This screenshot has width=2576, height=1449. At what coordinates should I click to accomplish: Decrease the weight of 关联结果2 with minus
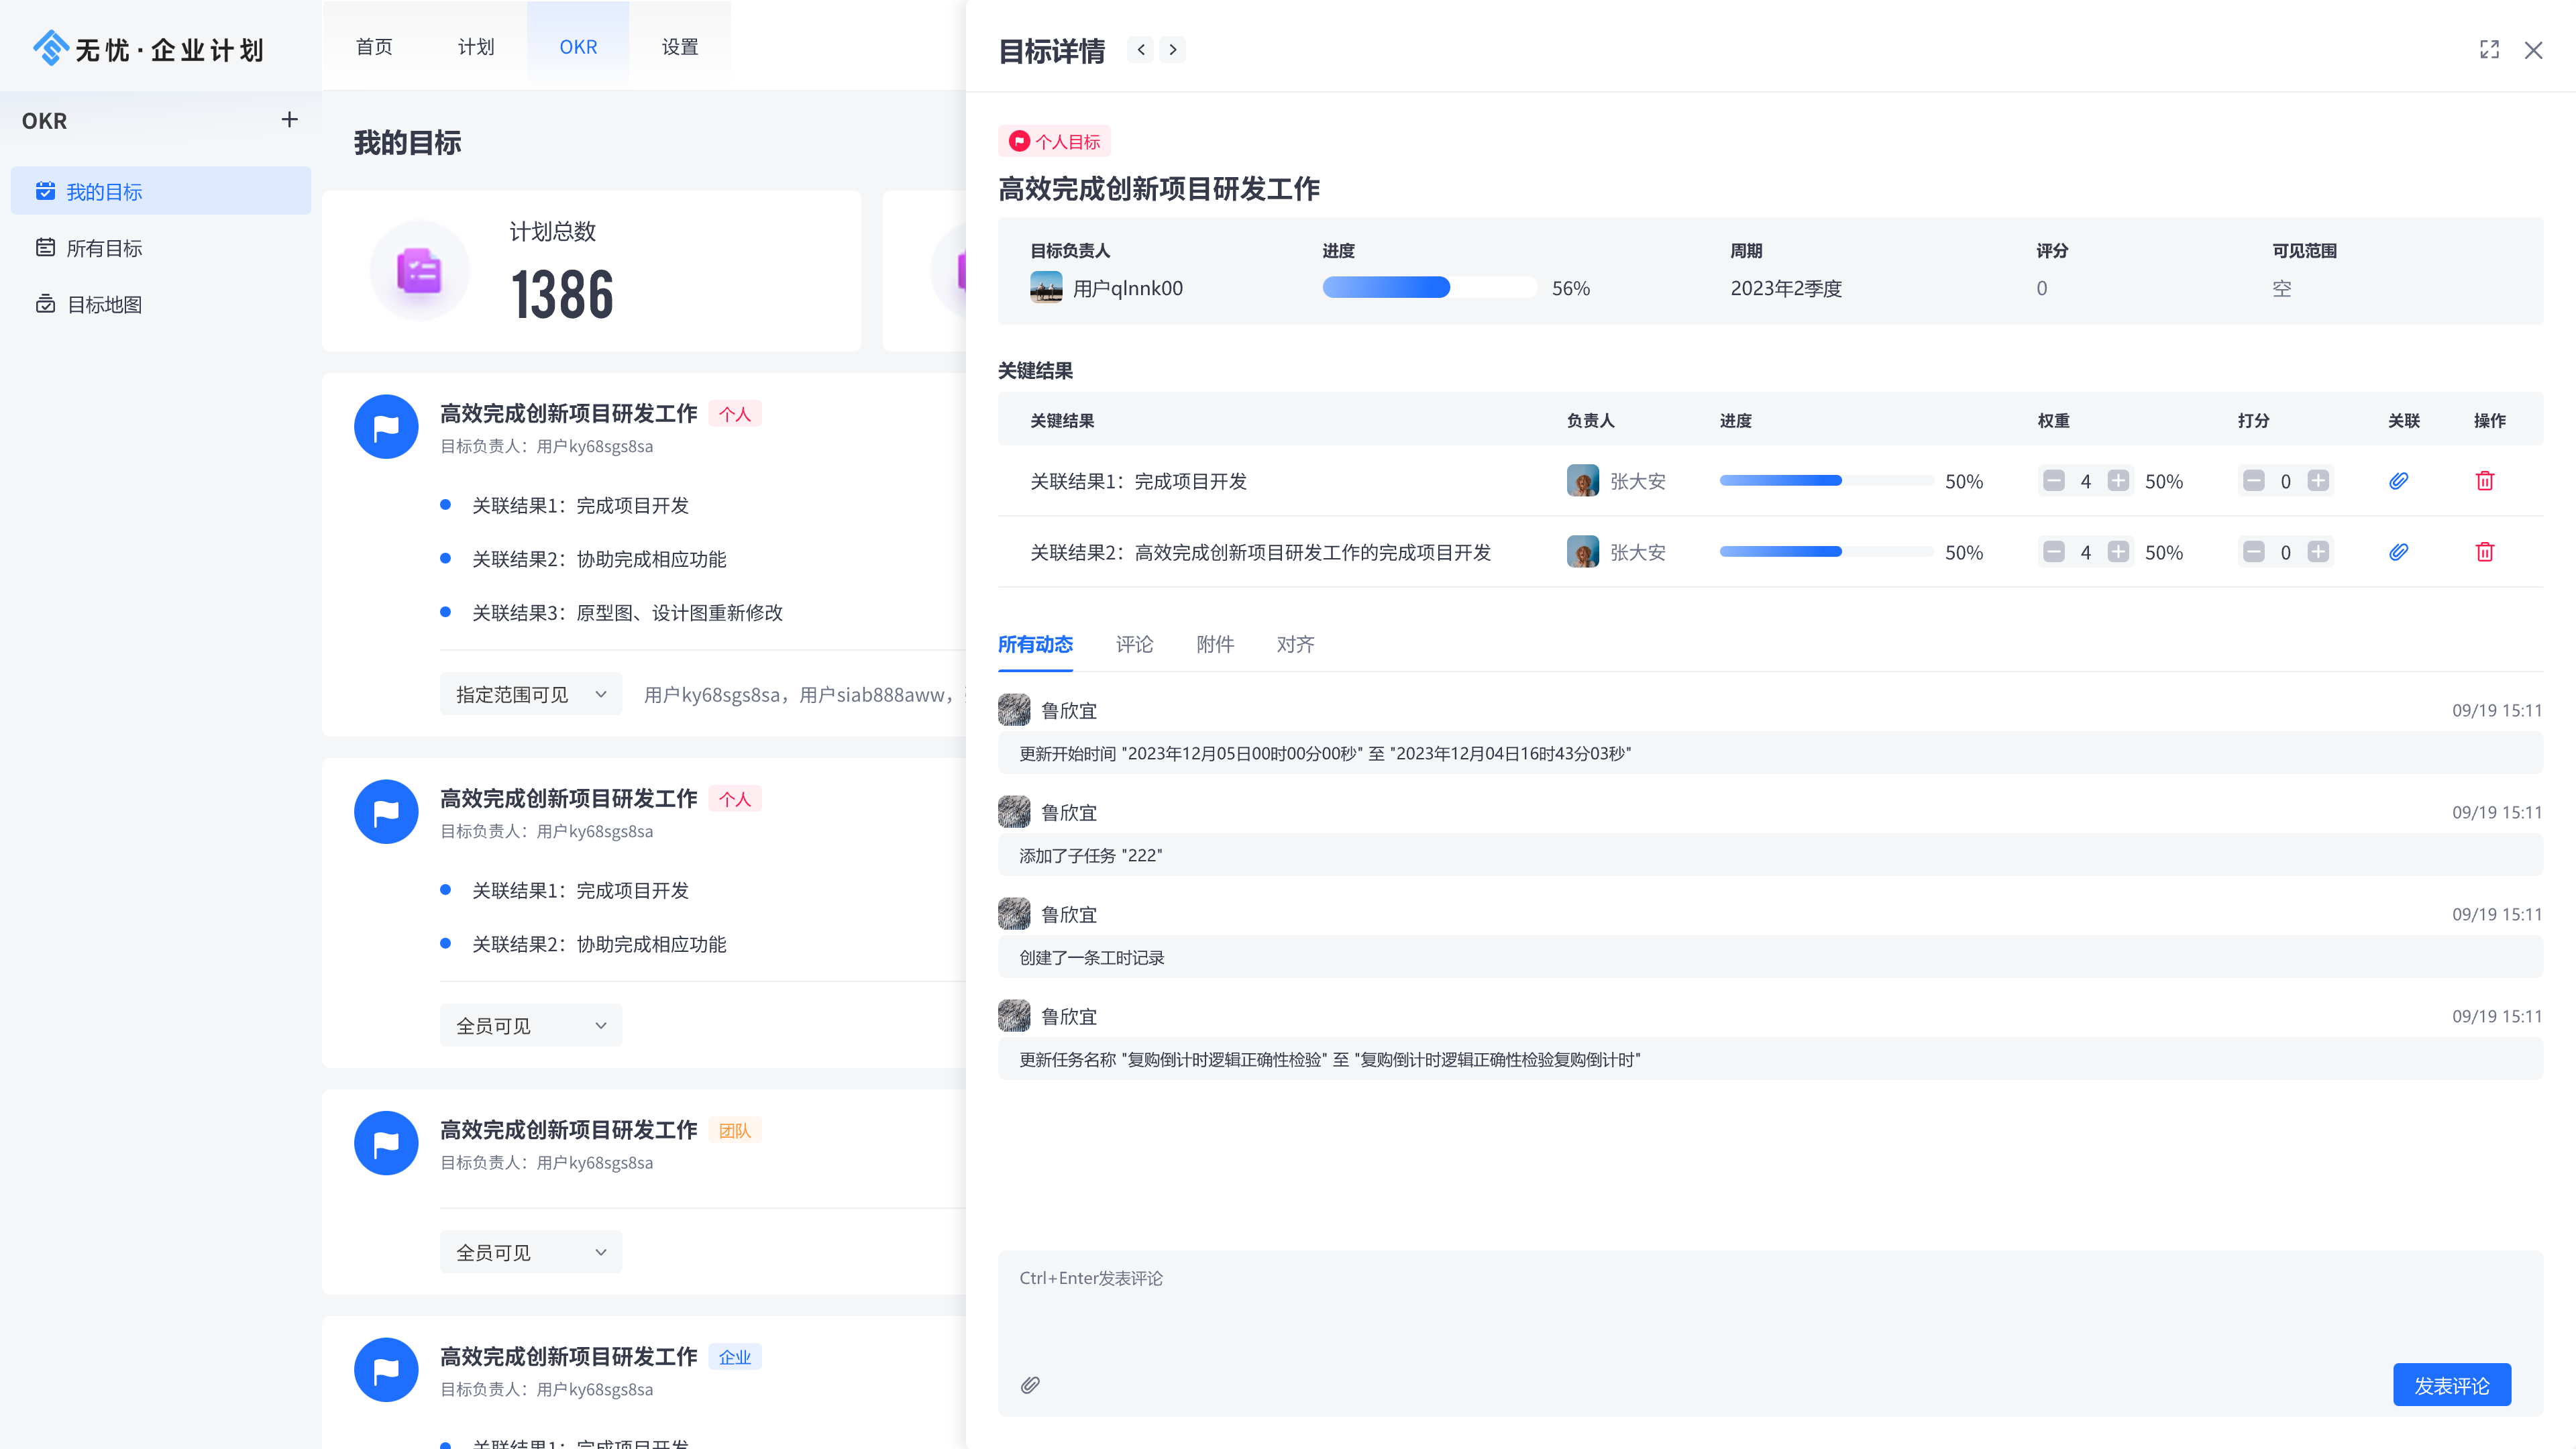coord(2053,552)
